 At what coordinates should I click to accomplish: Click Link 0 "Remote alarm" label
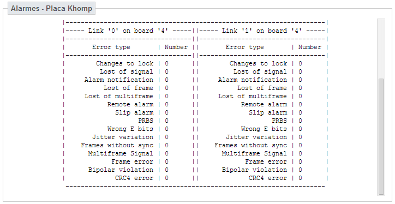(130, 104)
